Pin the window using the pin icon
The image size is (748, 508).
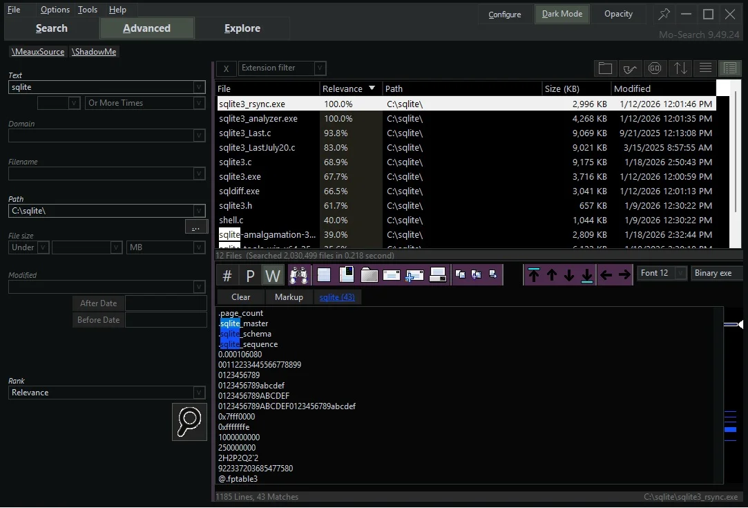click(664, 14)
